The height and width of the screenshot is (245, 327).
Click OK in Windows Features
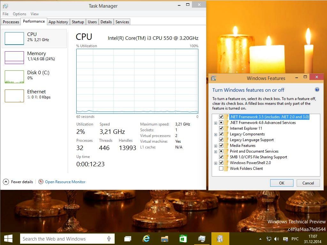pyautogui.click(x=282, y=183)
